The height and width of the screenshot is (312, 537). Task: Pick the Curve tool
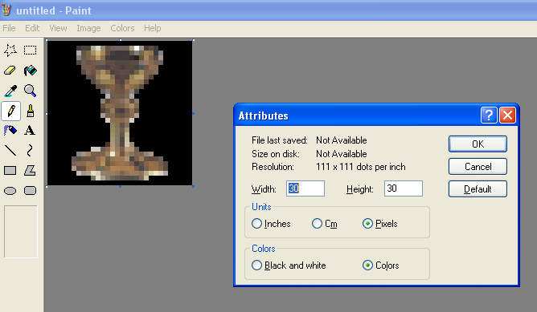click(x=30, y=150)
